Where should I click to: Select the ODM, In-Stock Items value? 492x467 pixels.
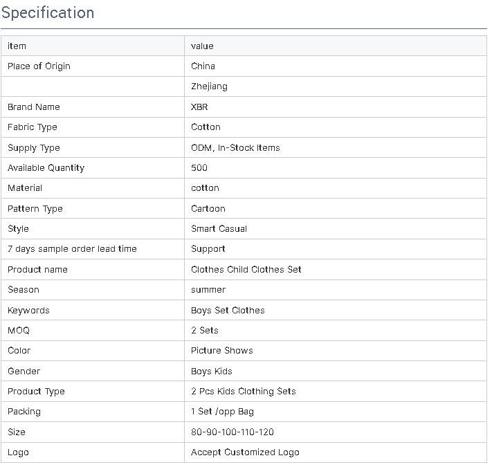(x=235, y=148)
